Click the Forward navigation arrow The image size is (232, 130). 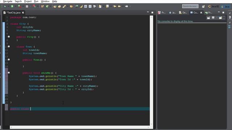(127, 6)
